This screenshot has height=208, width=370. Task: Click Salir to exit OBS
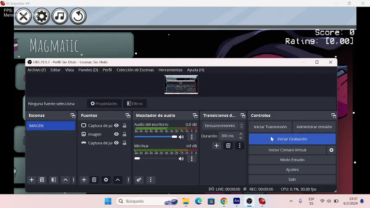[292, 180]
